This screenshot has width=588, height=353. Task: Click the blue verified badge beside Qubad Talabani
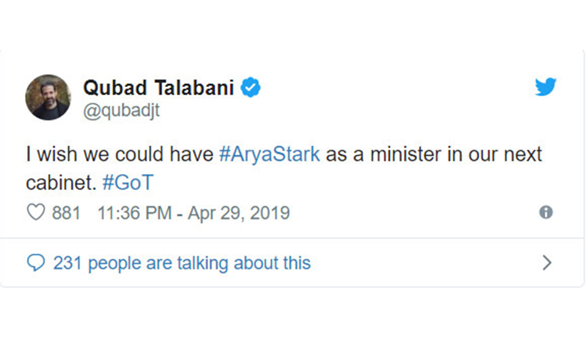(252, 88)
